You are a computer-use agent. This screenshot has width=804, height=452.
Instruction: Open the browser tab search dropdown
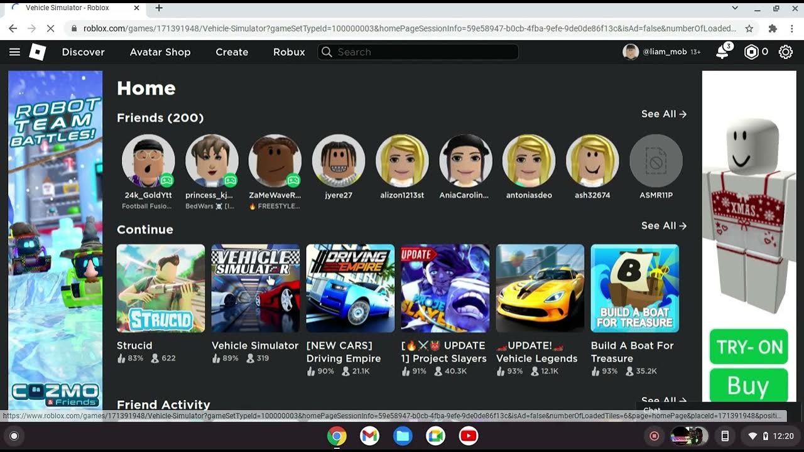[x=735, y=8]
